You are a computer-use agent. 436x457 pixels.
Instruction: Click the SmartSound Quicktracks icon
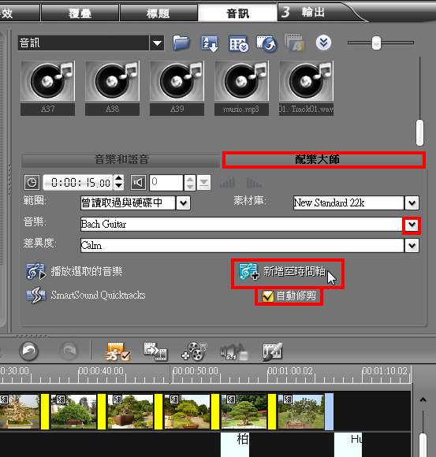[35, 295]
